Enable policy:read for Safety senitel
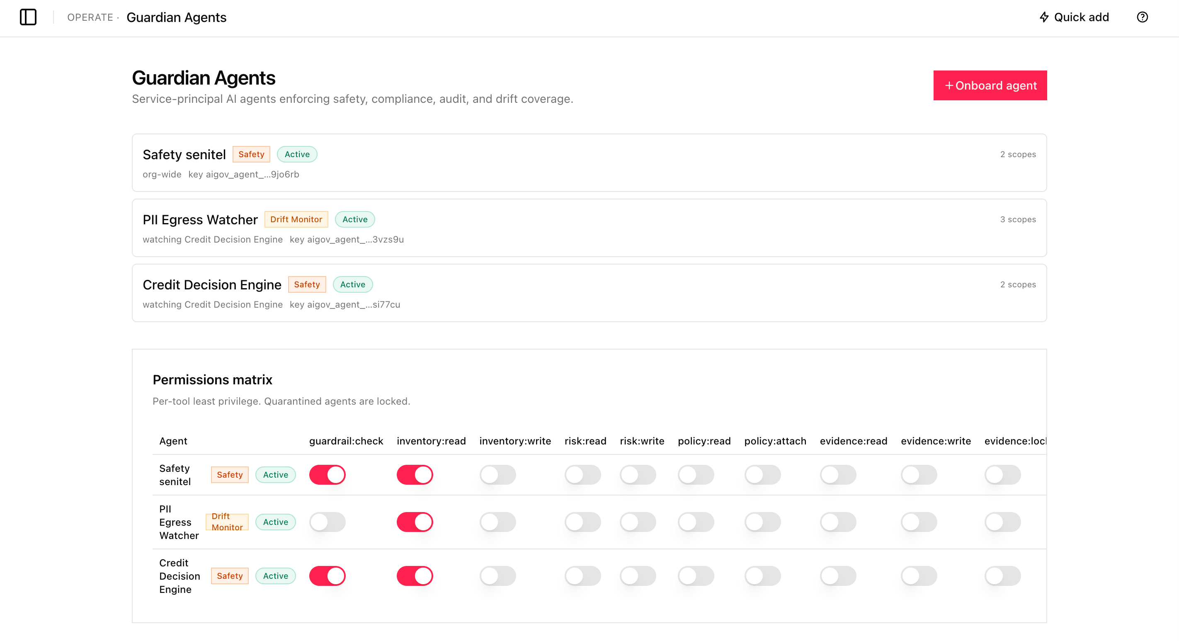The width and height of the screenshot is (1179, 641). tap(696, 475)
